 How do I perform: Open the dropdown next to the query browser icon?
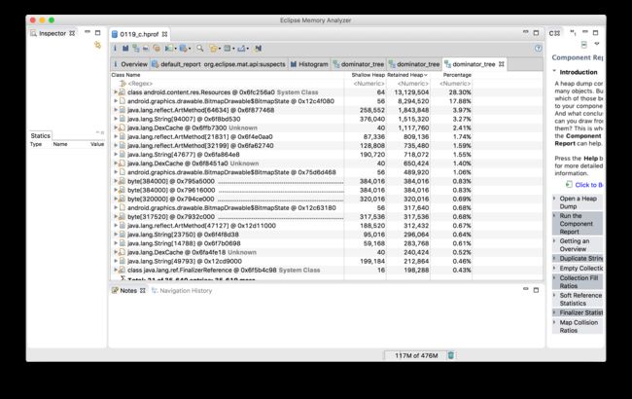click(x=190, y=49)
